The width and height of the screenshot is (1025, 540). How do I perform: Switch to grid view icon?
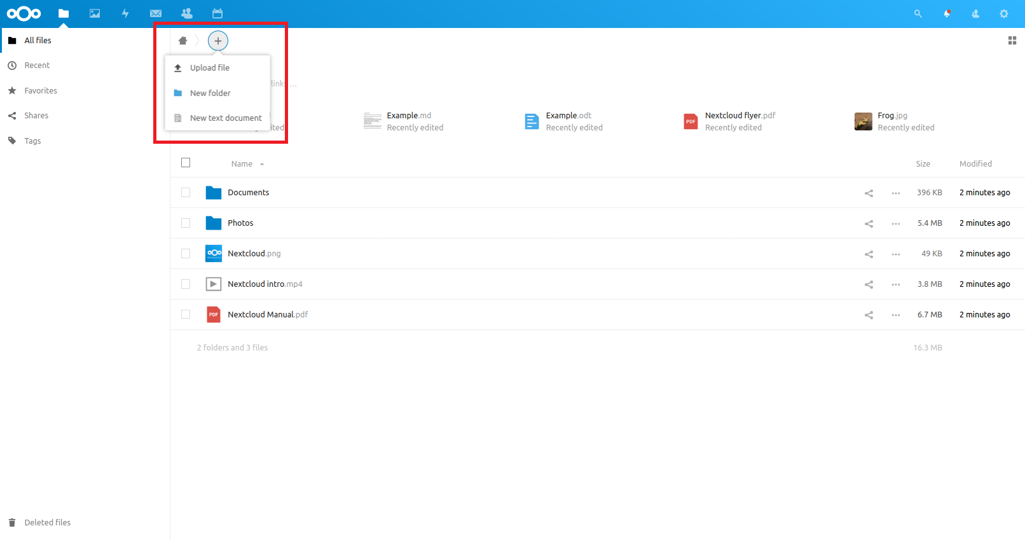(1012, 41)
